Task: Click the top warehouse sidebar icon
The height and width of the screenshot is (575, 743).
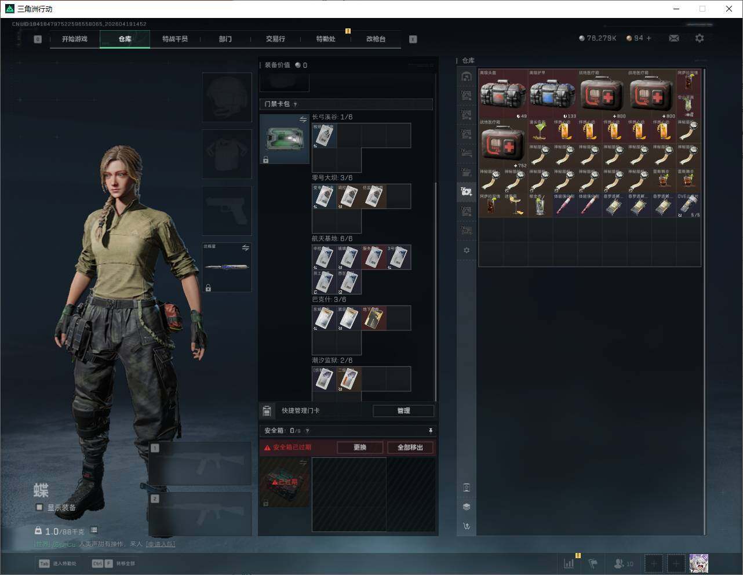Action: coord(467,77)
